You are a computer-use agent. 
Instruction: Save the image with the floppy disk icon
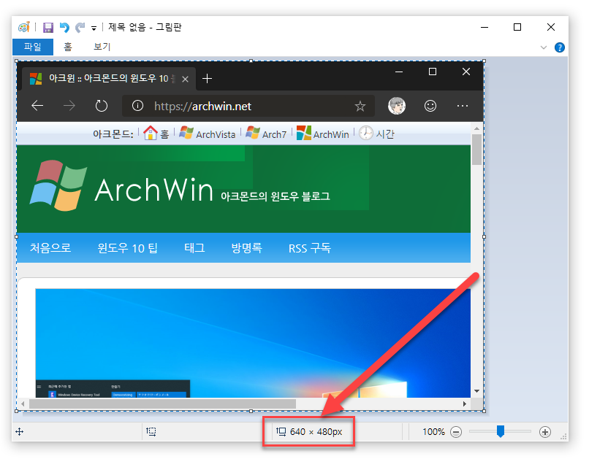pyautogui.click(x=48, y=28)
